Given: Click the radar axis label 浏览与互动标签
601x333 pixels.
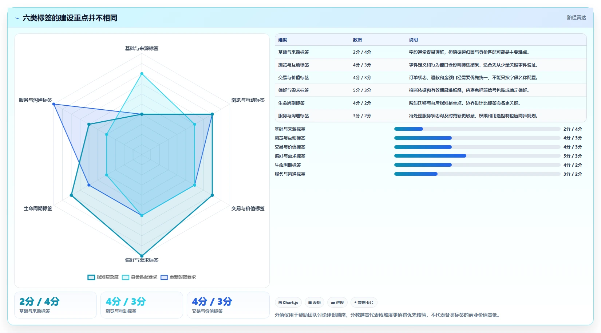Looking at the screenshot, I should click(248, 100).
